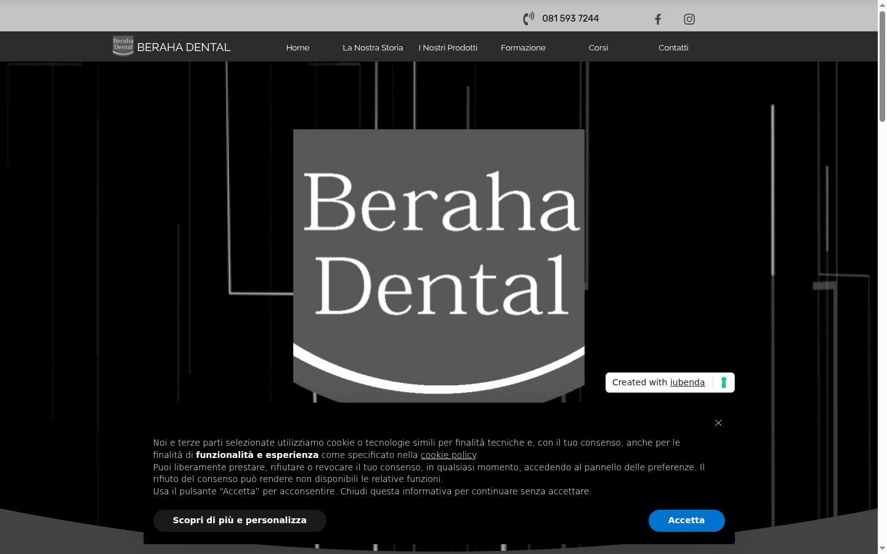
Task: Open the Instagram profile icon
Action: click(x=689, y=19)
